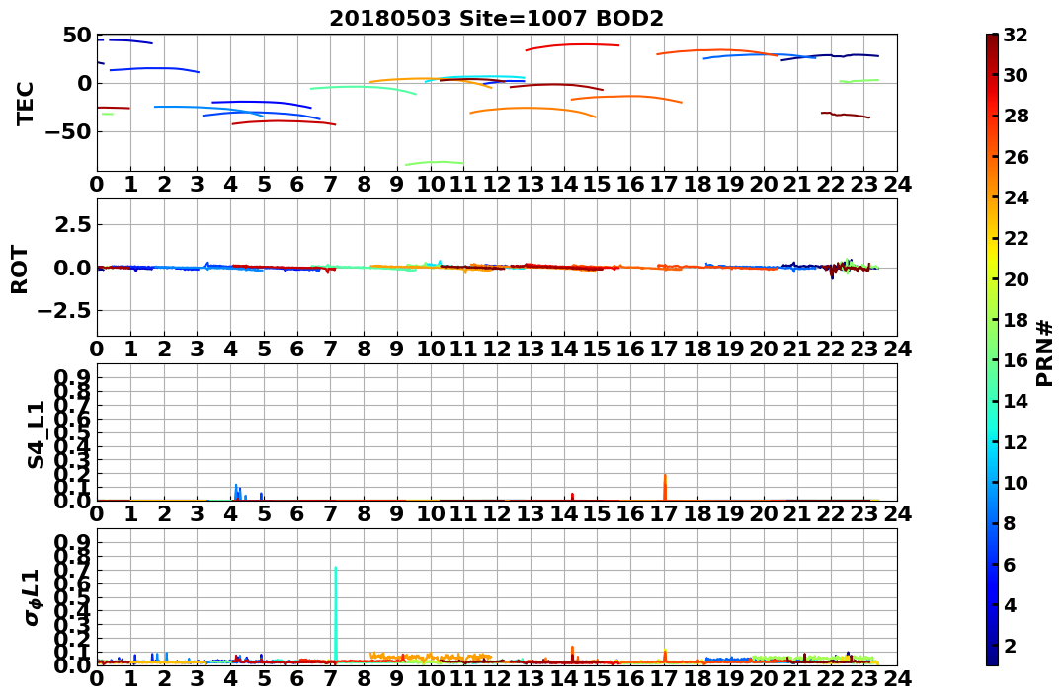Click the red TEC arc spanning hours 13–15
Viewport: 1064px width, 700px height.
pyautogui.click(x=571, y=46)
